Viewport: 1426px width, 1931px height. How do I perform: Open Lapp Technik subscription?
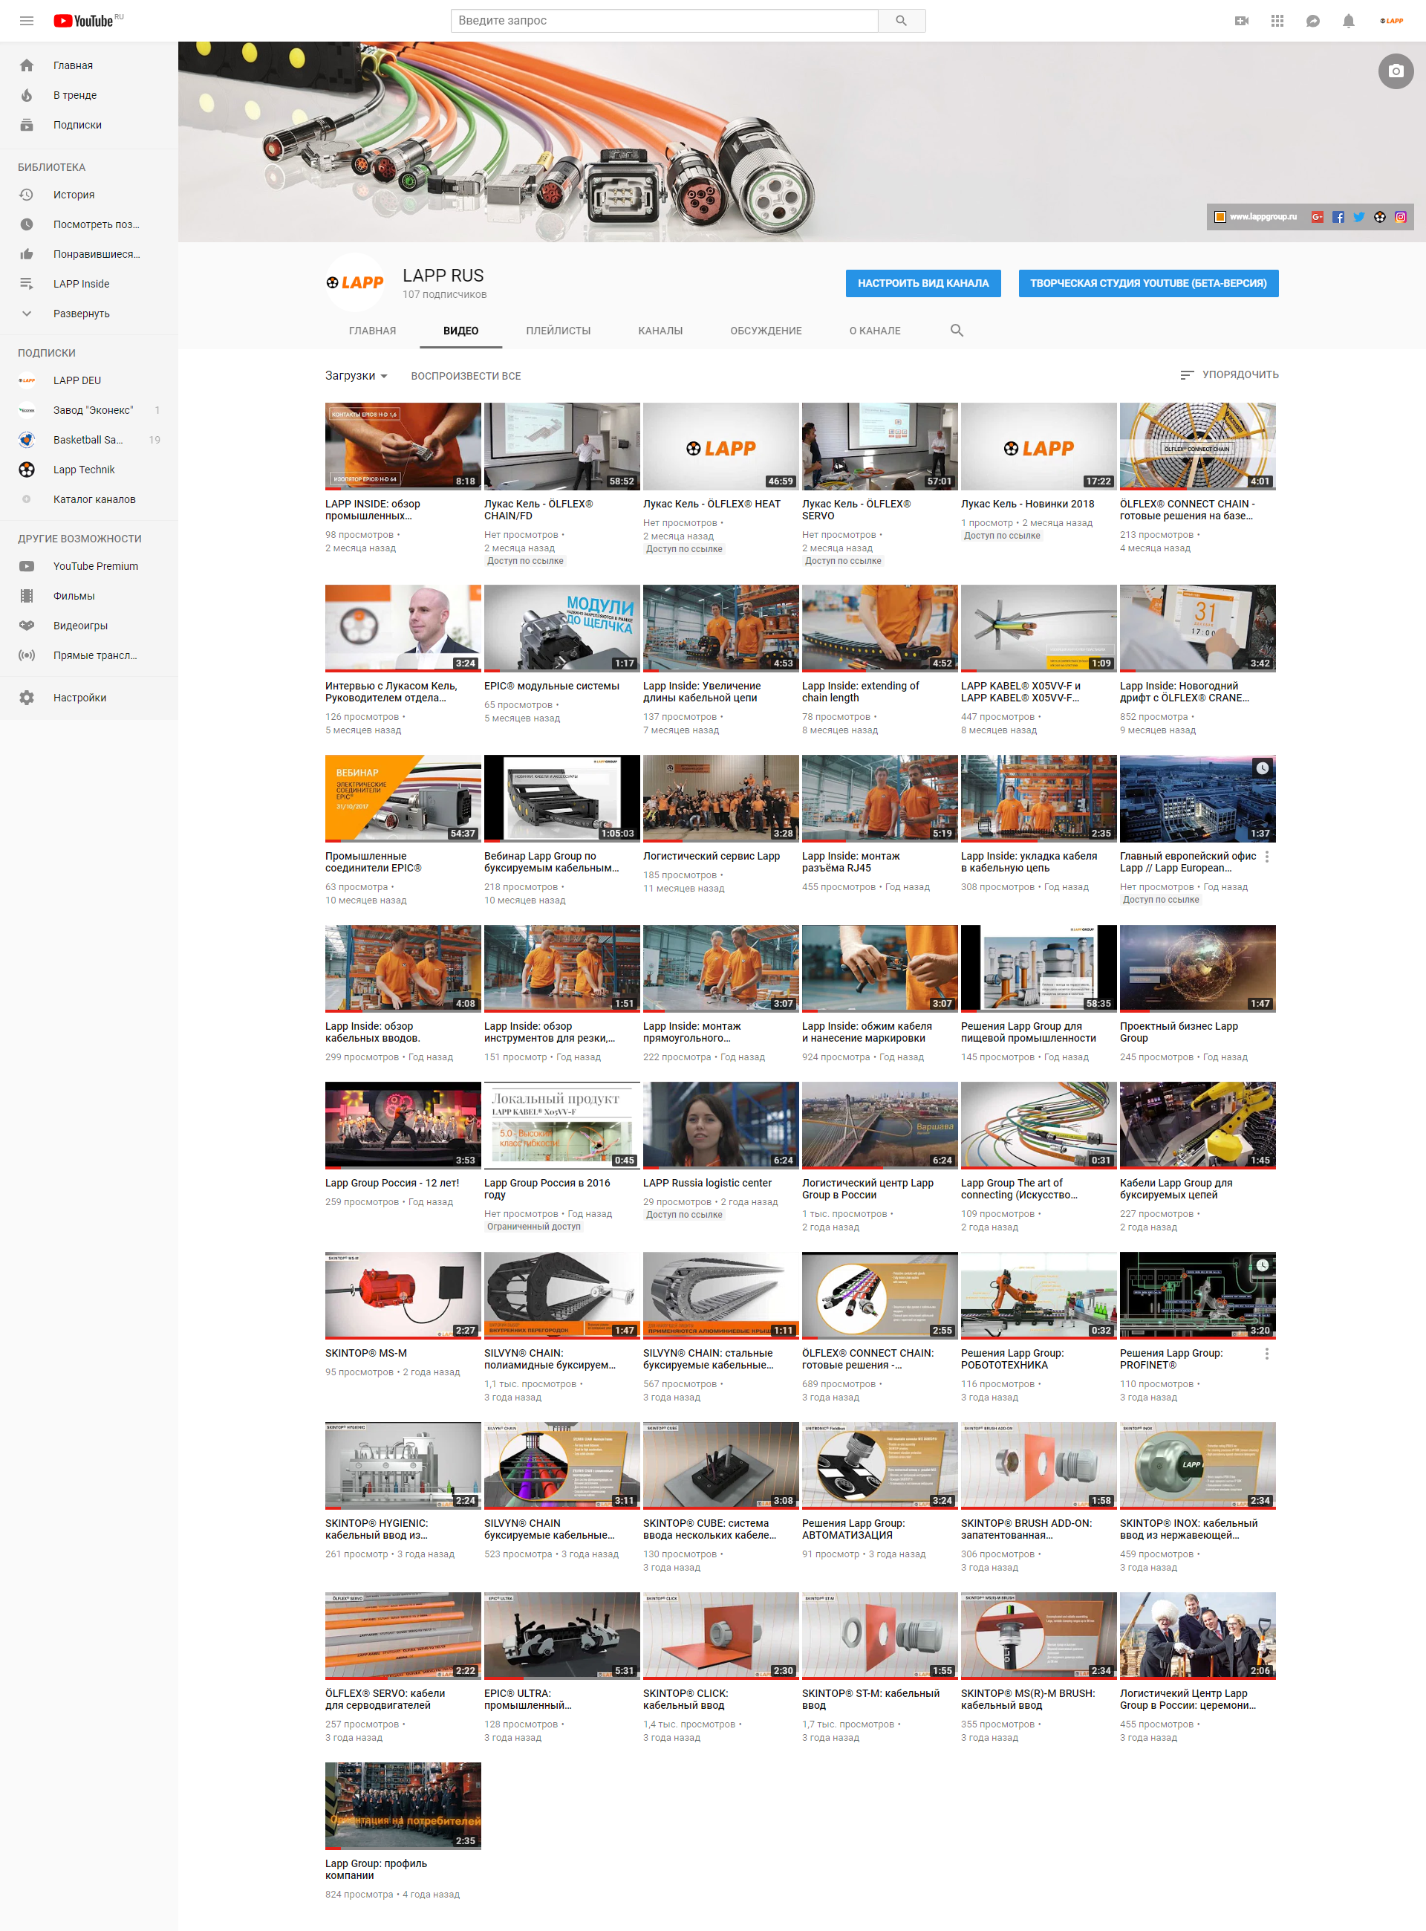click(89, 470)
